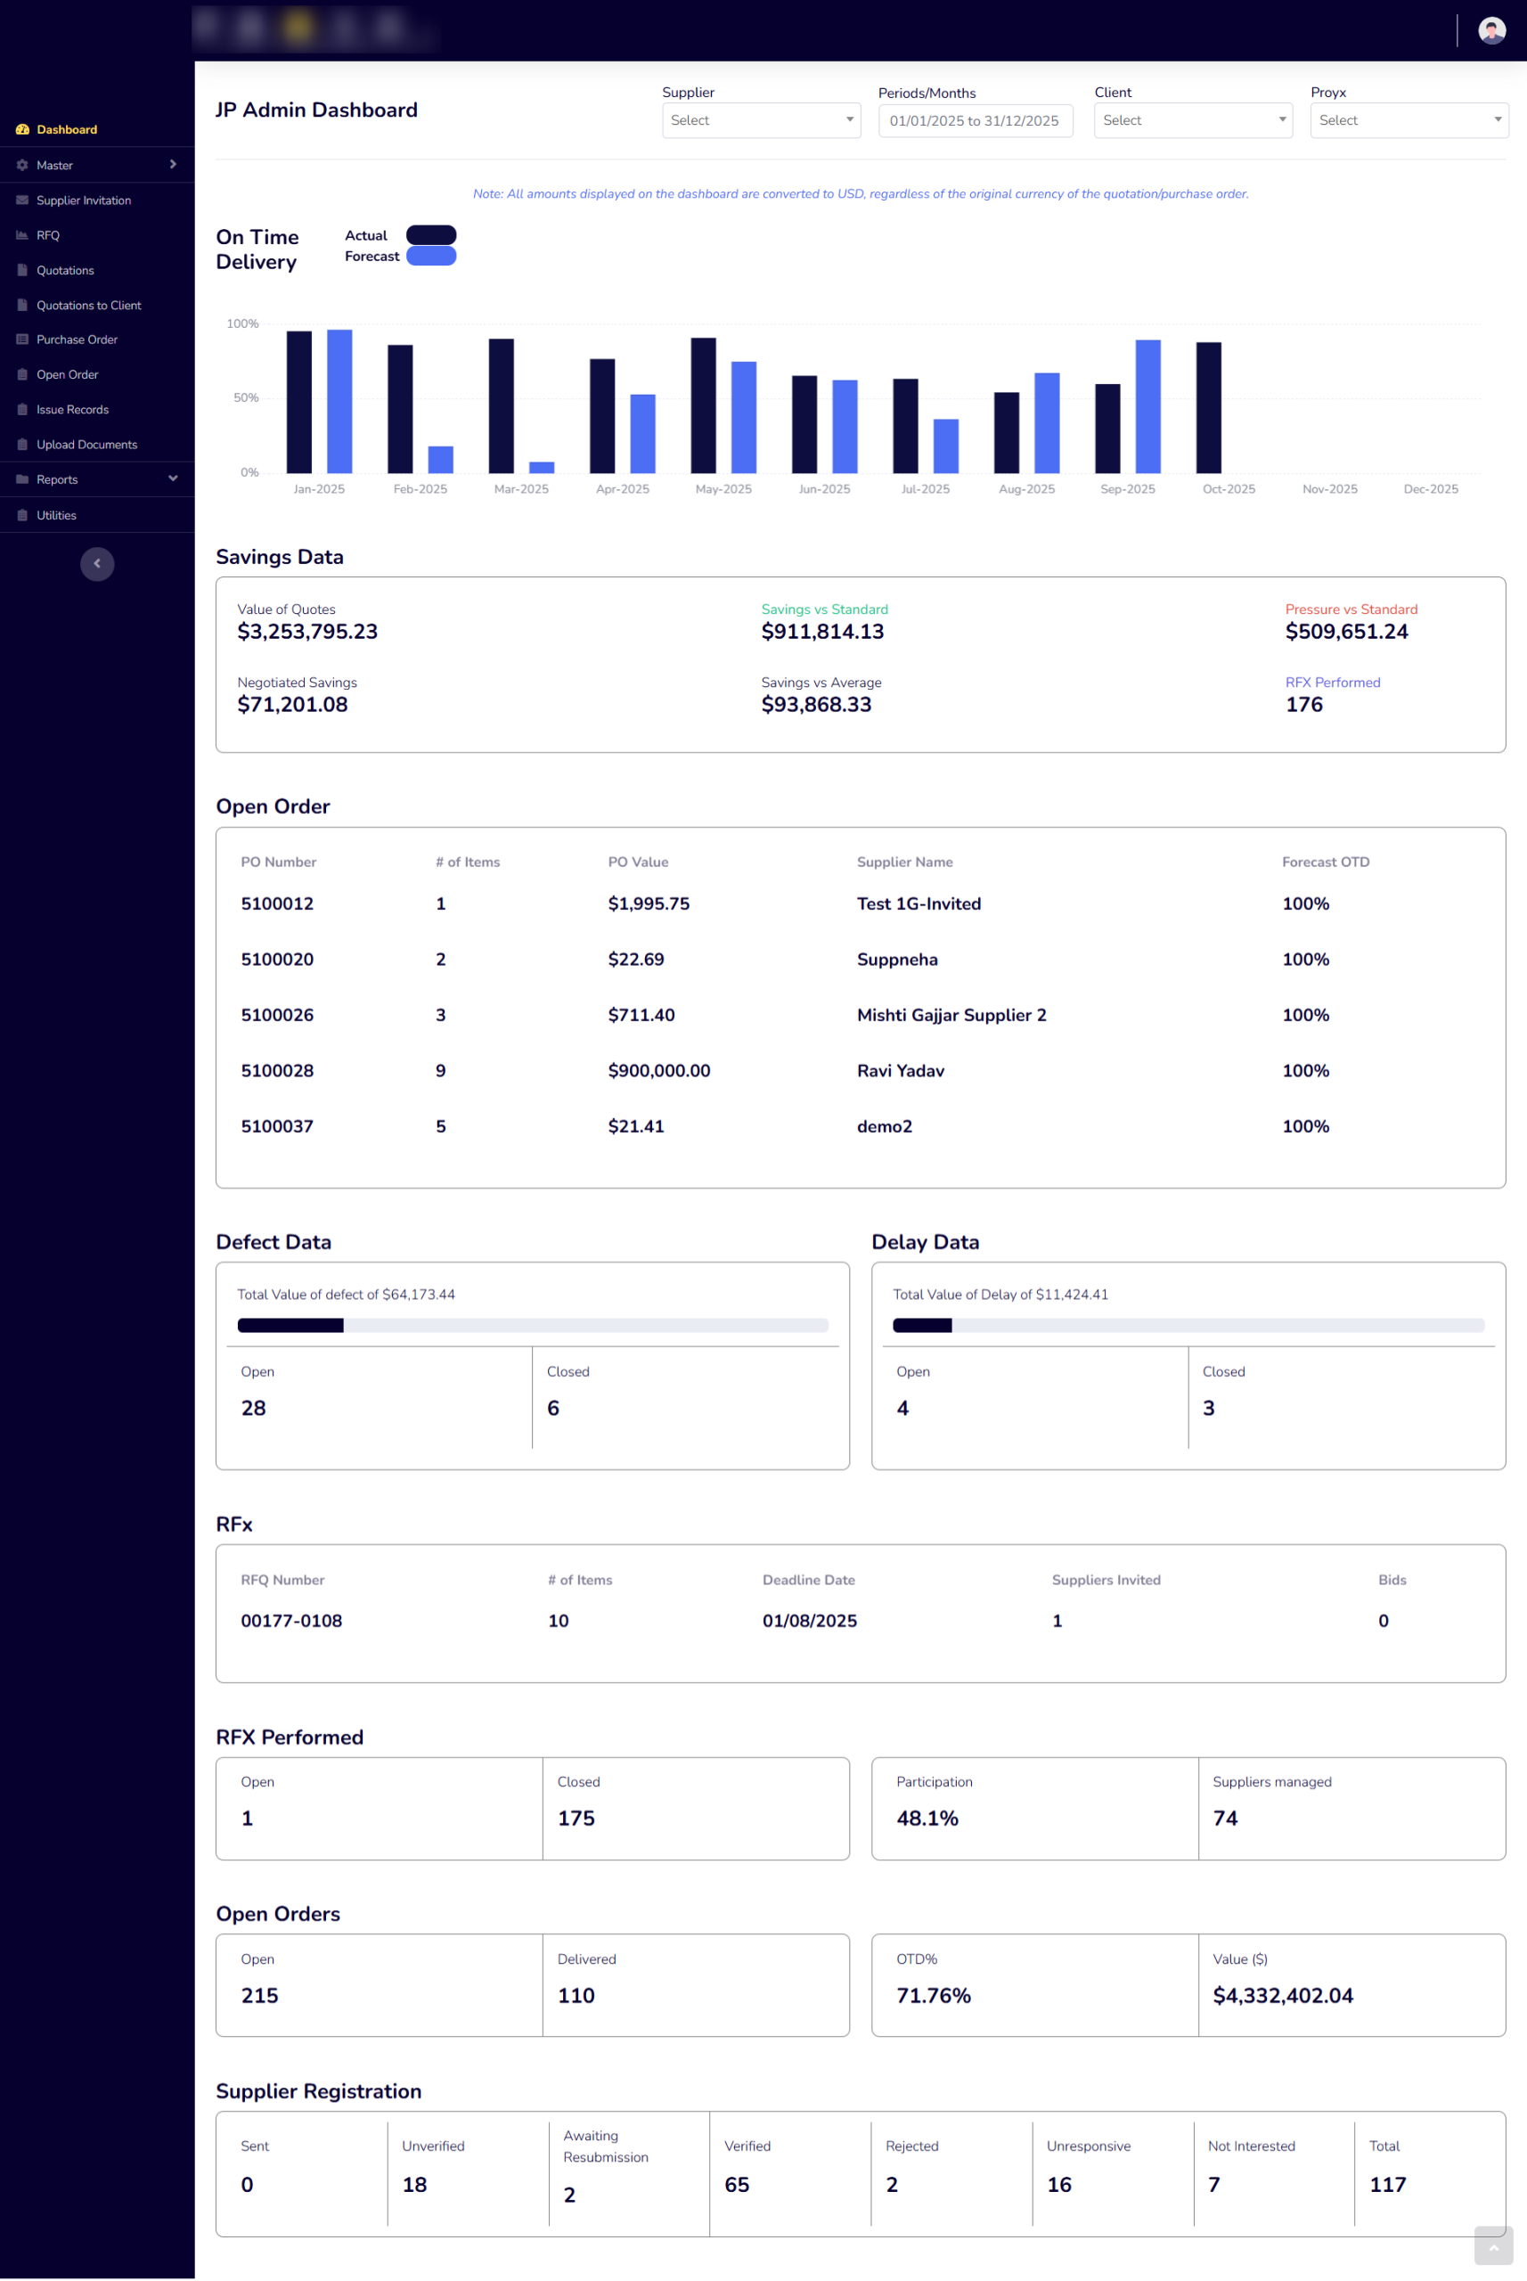Click the Open Order clipboard icon
This screenshot has height=2281, width=1527.
pyautogui.click(x=22, y=375)
